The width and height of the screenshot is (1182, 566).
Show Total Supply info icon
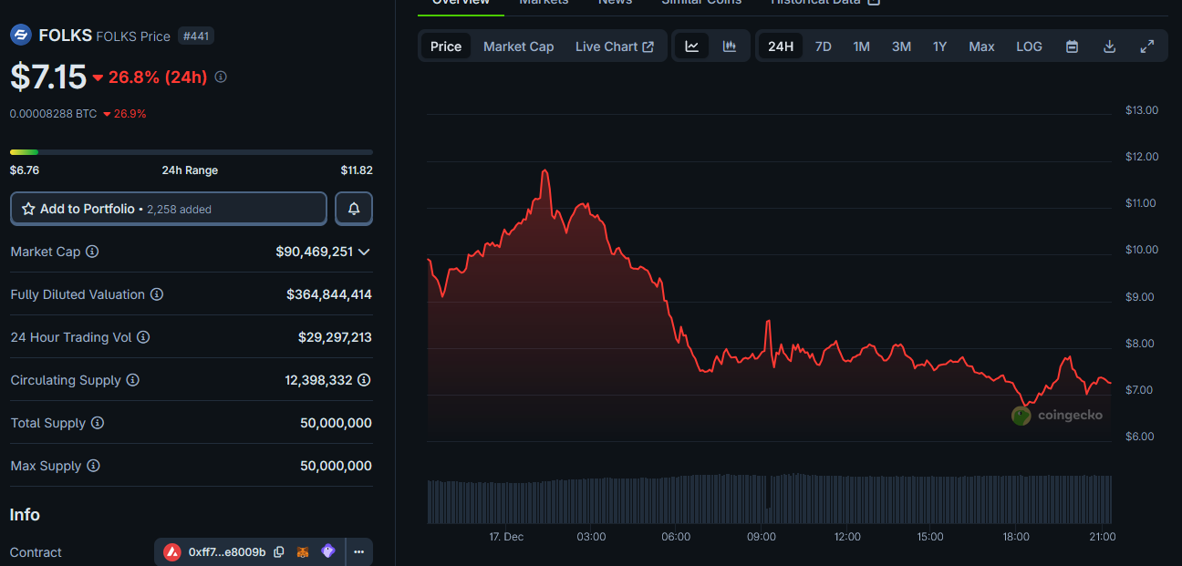(x=98, y=423)
